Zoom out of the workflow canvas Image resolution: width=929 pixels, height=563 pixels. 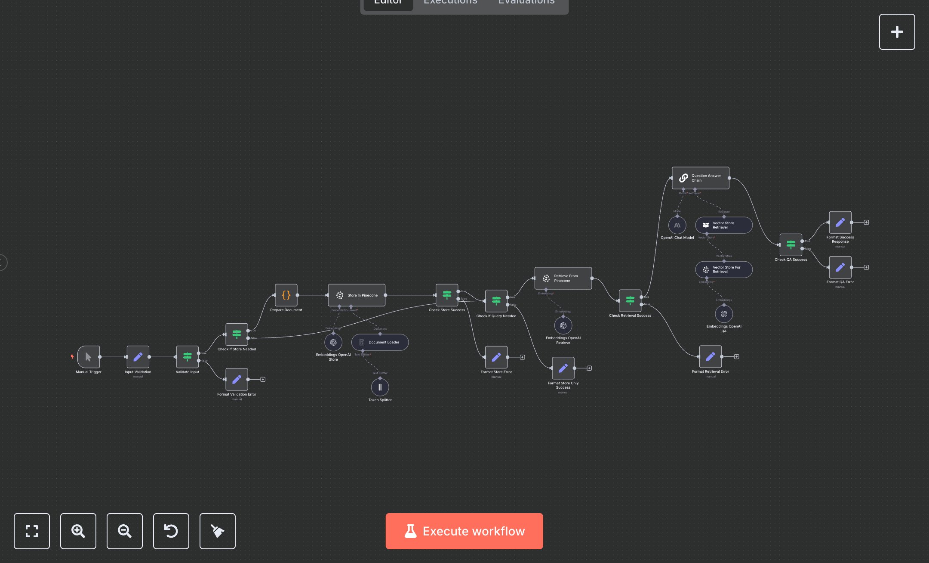point(125,531)
